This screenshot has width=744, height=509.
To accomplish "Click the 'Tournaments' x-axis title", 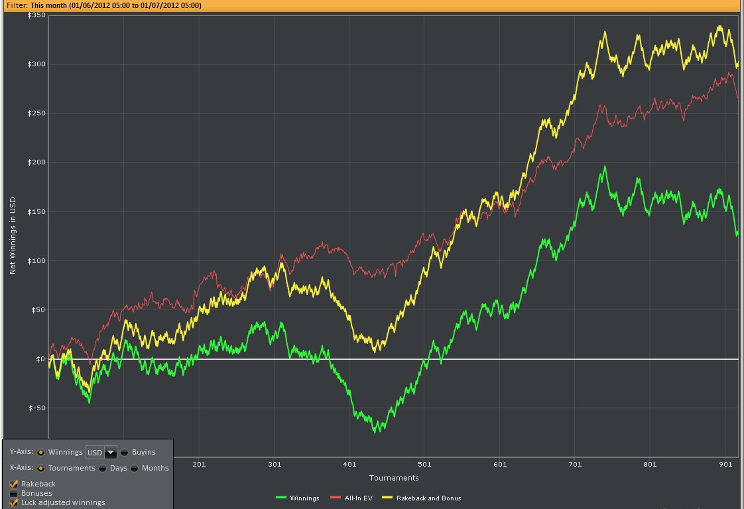I will pos(394,478).
